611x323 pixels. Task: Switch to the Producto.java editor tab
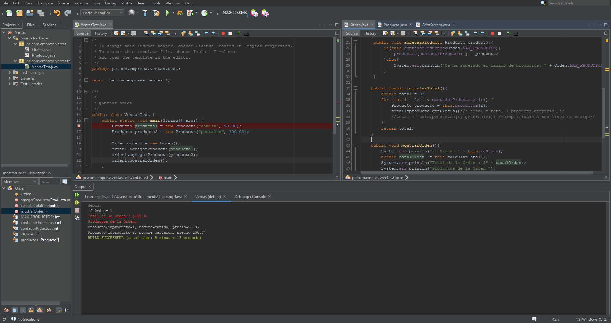[395, 25]
